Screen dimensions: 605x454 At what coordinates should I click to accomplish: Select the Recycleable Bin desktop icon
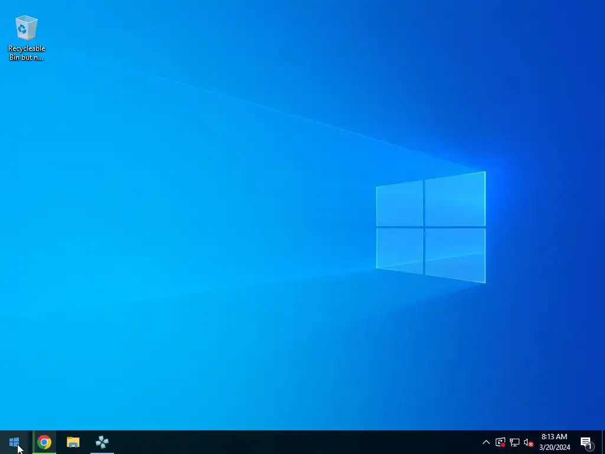26,38
